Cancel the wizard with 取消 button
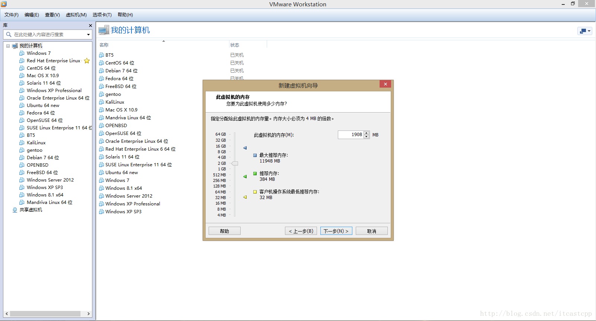The height and width of the screenshot is (321, 596). 372,231
